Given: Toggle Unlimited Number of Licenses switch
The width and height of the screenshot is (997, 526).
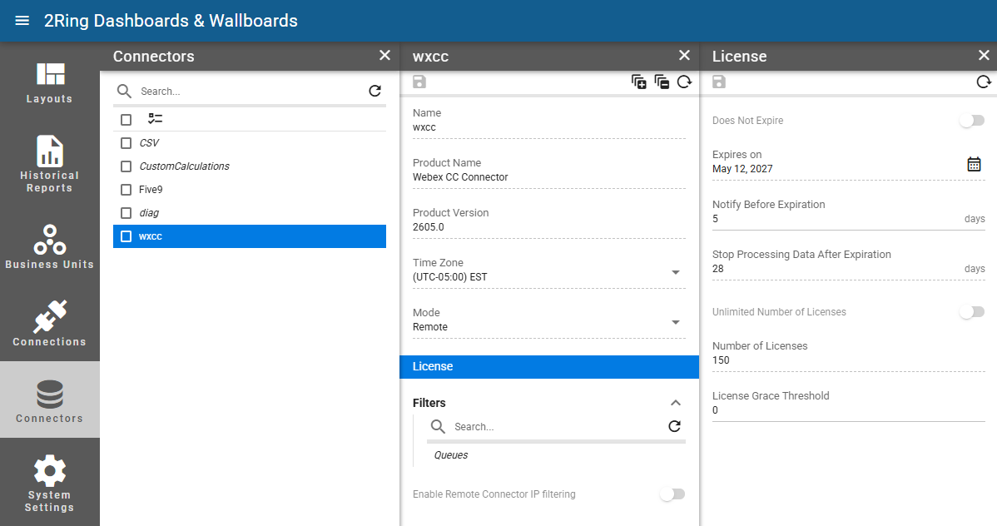Looking at the screenshot, I should click(x=972, y=311).
